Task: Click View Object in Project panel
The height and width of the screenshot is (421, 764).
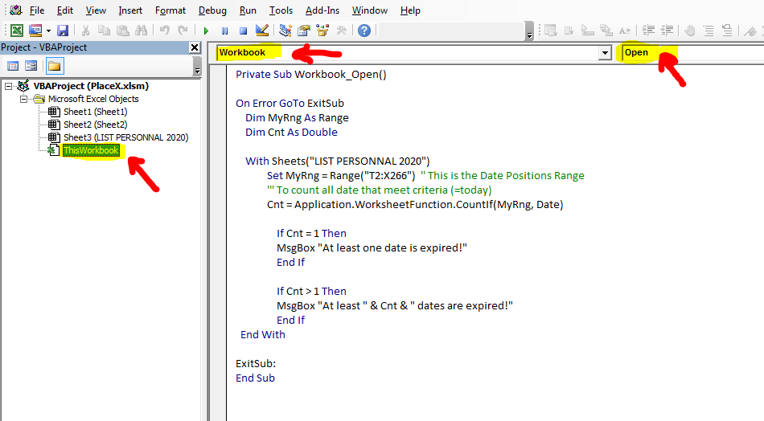Action: point(31,66)
